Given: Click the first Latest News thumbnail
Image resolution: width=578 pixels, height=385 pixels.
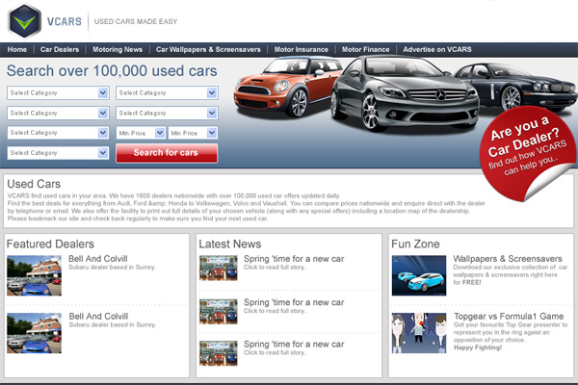Looking at the screenshot, I should coord(219,268).
